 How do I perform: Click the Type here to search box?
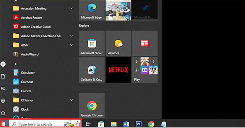[x=45, y=124]
